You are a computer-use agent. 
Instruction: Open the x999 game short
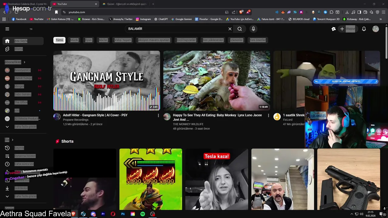click(151, 179)
